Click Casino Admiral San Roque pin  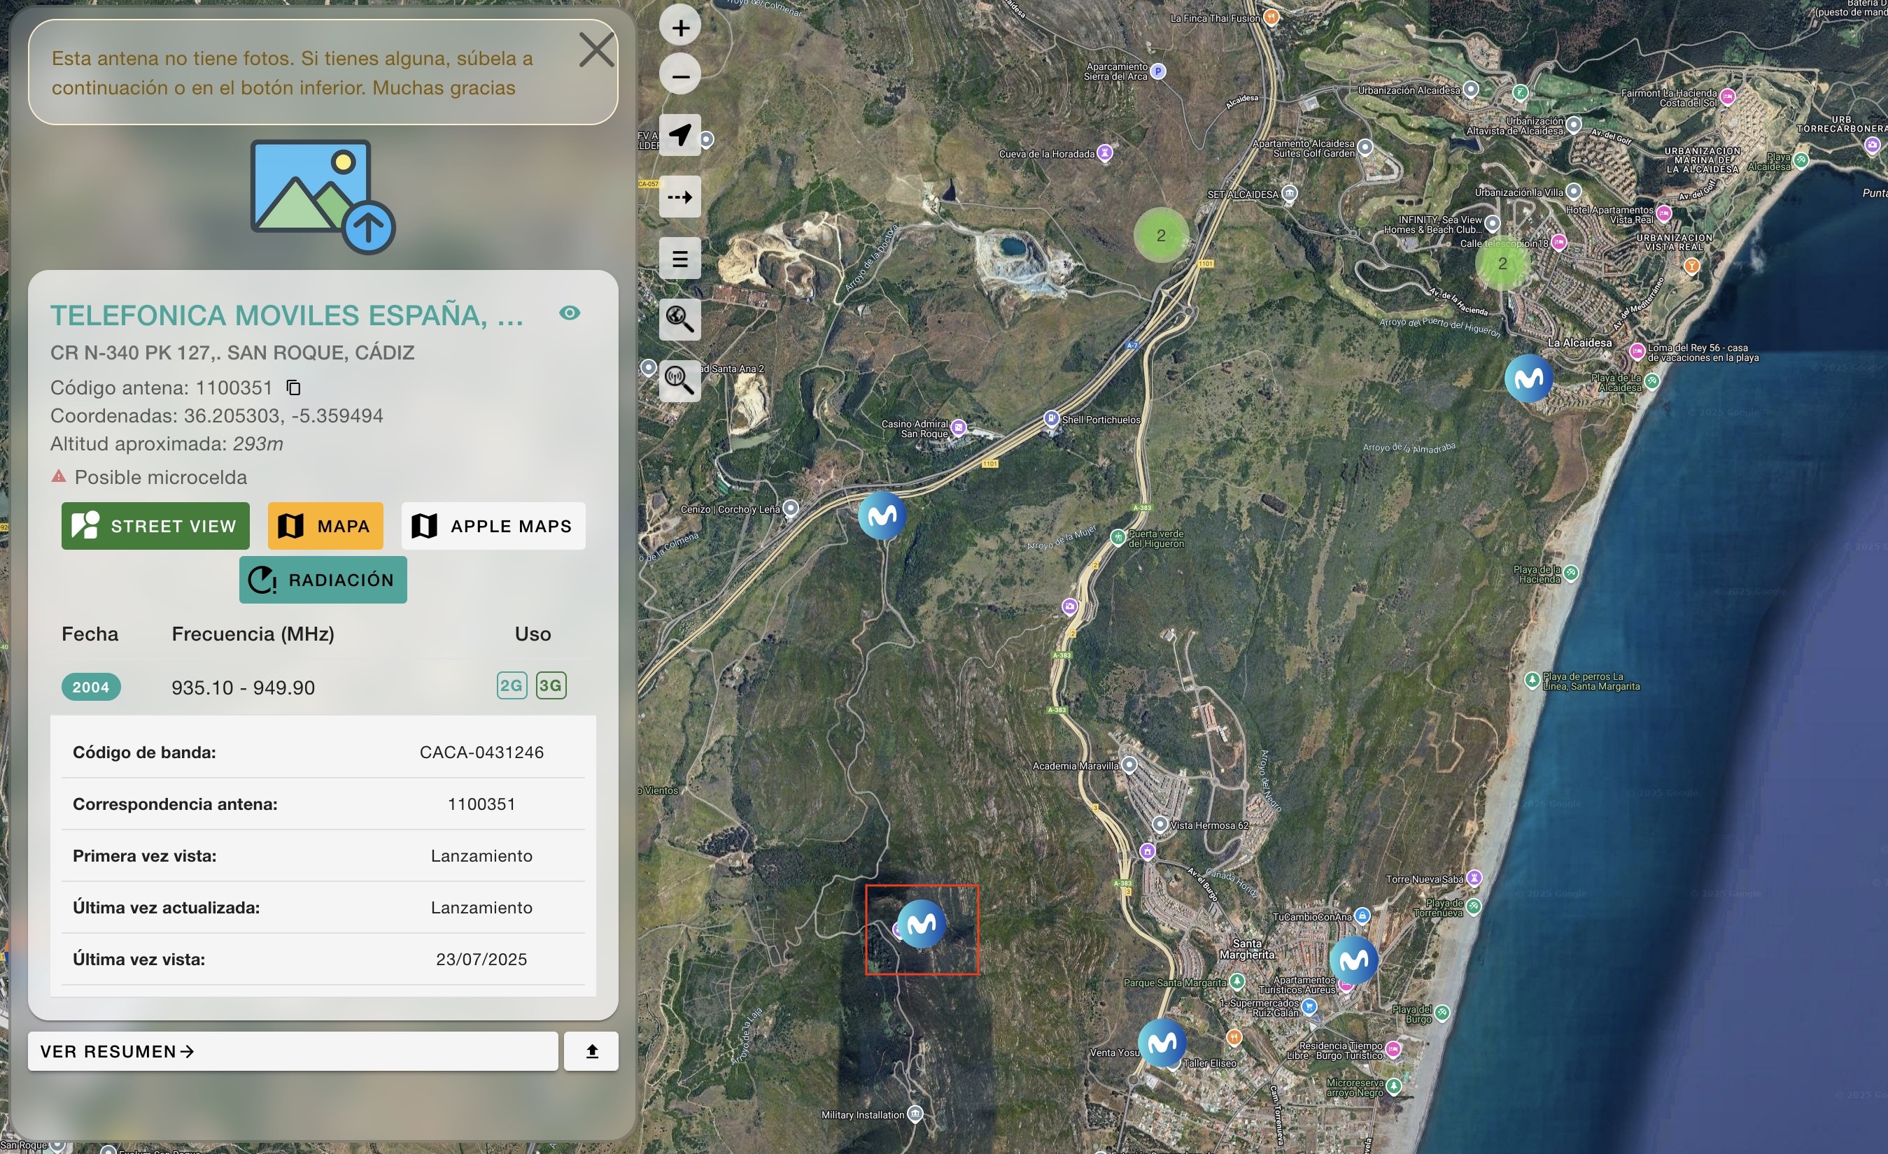tap(959, 428)
